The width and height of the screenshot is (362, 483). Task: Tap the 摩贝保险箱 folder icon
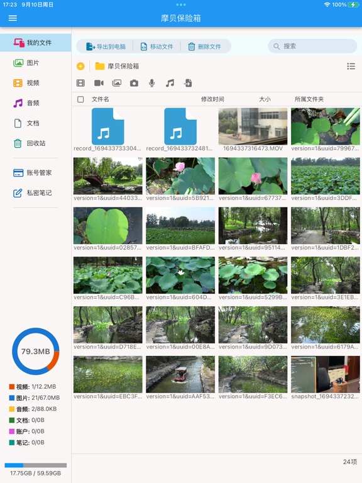100,66
